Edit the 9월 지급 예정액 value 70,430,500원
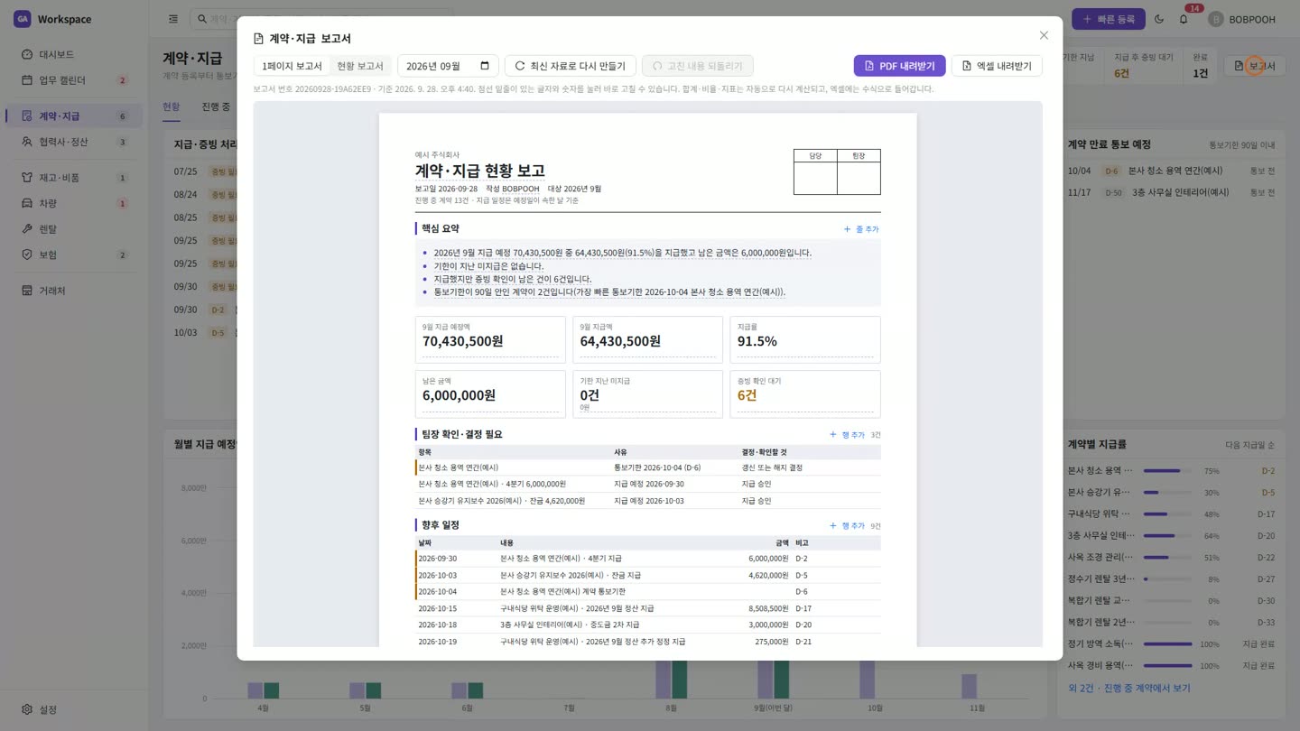 (x=462, y=341)
